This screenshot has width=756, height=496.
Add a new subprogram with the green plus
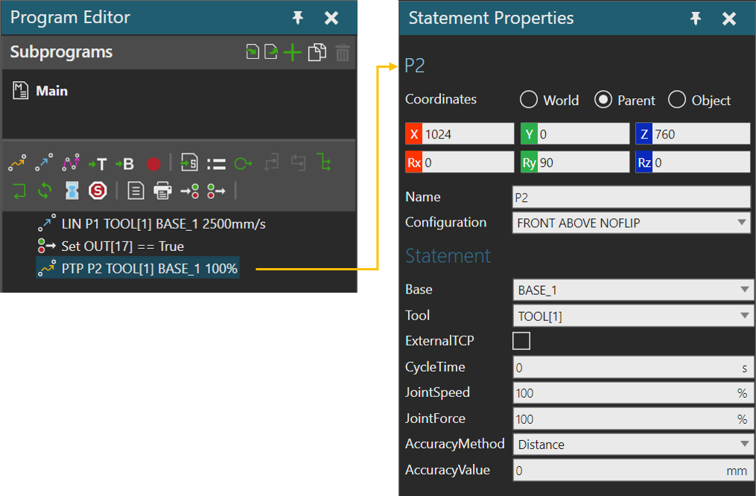click(293, 53)
